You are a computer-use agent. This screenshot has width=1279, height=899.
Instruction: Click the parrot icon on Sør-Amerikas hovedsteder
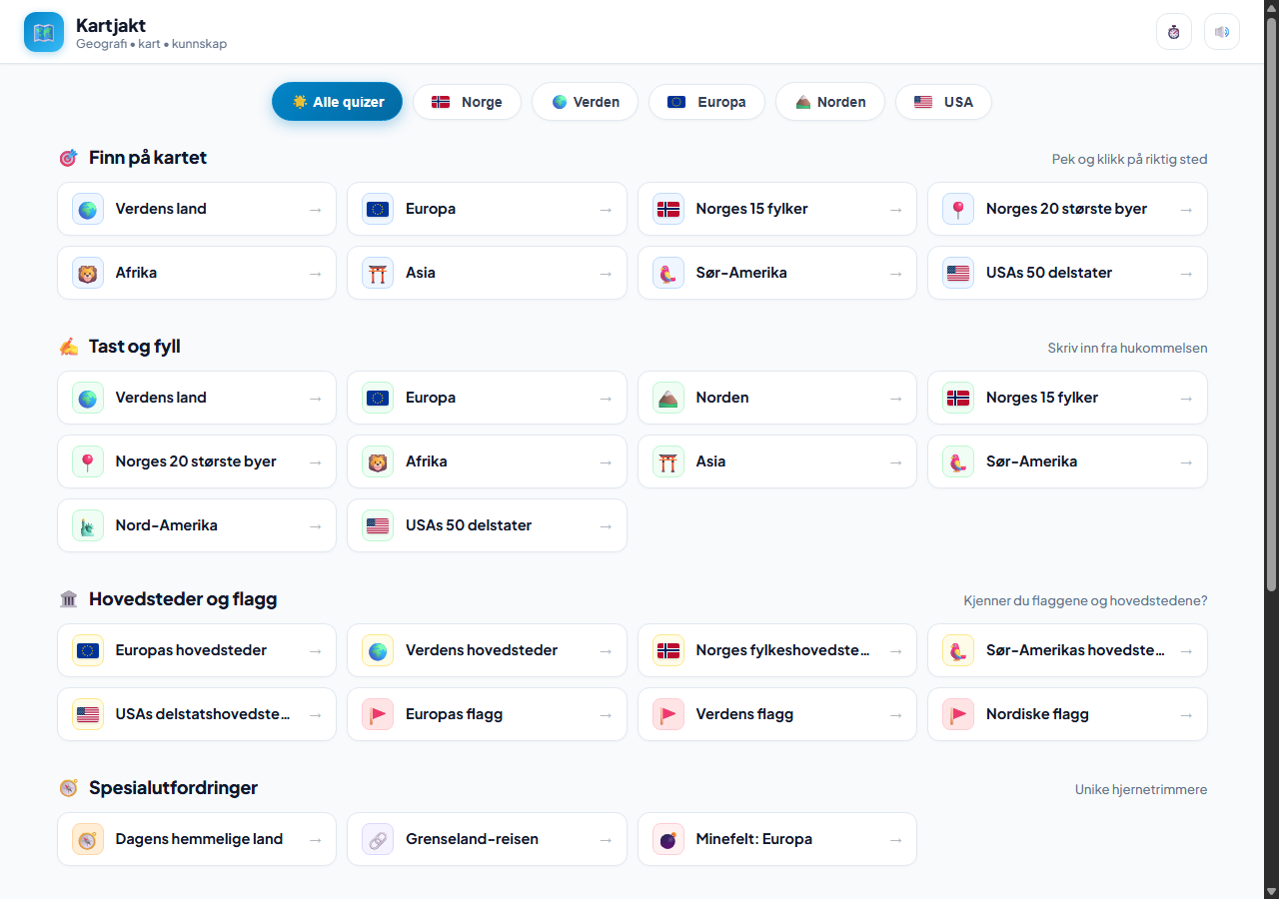tap(958, 650)
